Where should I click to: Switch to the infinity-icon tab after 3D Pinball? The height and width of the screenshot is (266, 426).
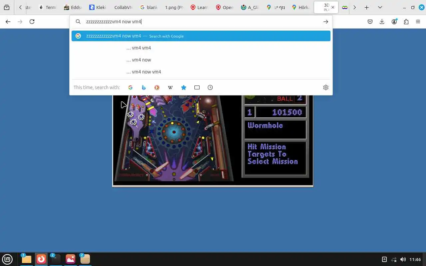coord(345,7)
